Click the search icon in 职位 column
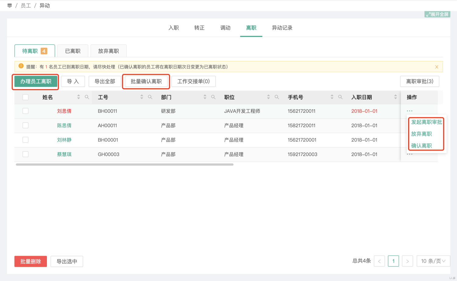The image size is (457, 281). pos(277,97)
